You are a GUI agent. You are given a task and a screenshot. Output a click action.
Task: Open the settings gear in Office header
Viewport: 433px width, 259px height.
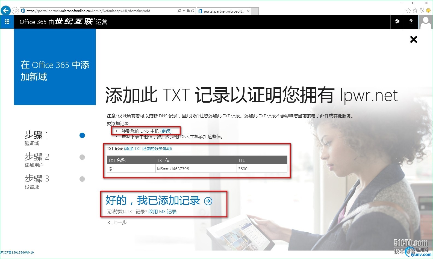pyautogui.click(x=397, y=22)
